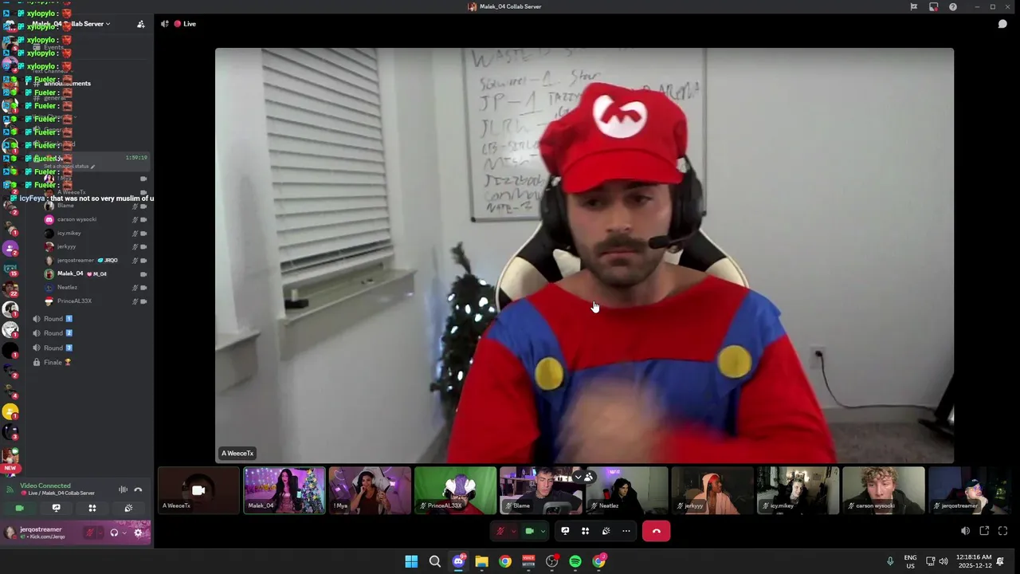
Task: Open soundboard button in voice panel
Action: point(128,508)
